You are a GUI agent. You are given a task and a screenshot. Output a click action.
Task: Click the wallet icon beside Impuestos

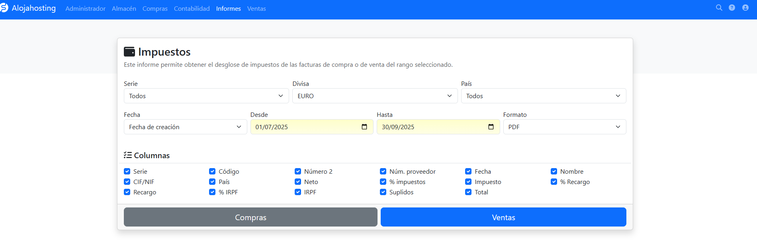129,52
